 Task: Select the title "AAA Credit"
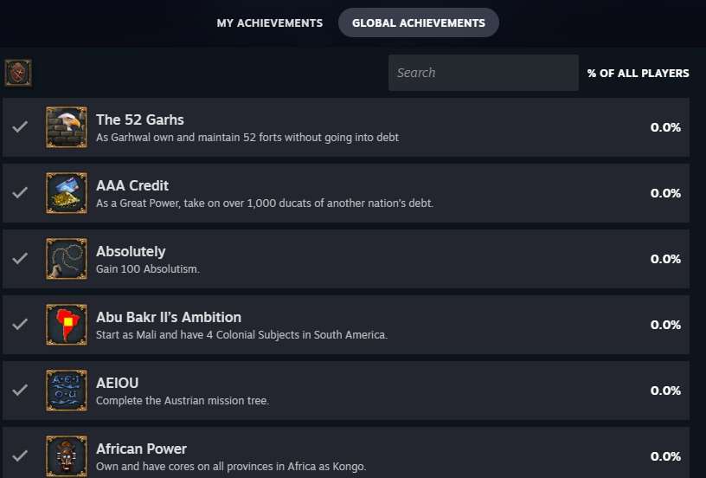click(132, 185)
